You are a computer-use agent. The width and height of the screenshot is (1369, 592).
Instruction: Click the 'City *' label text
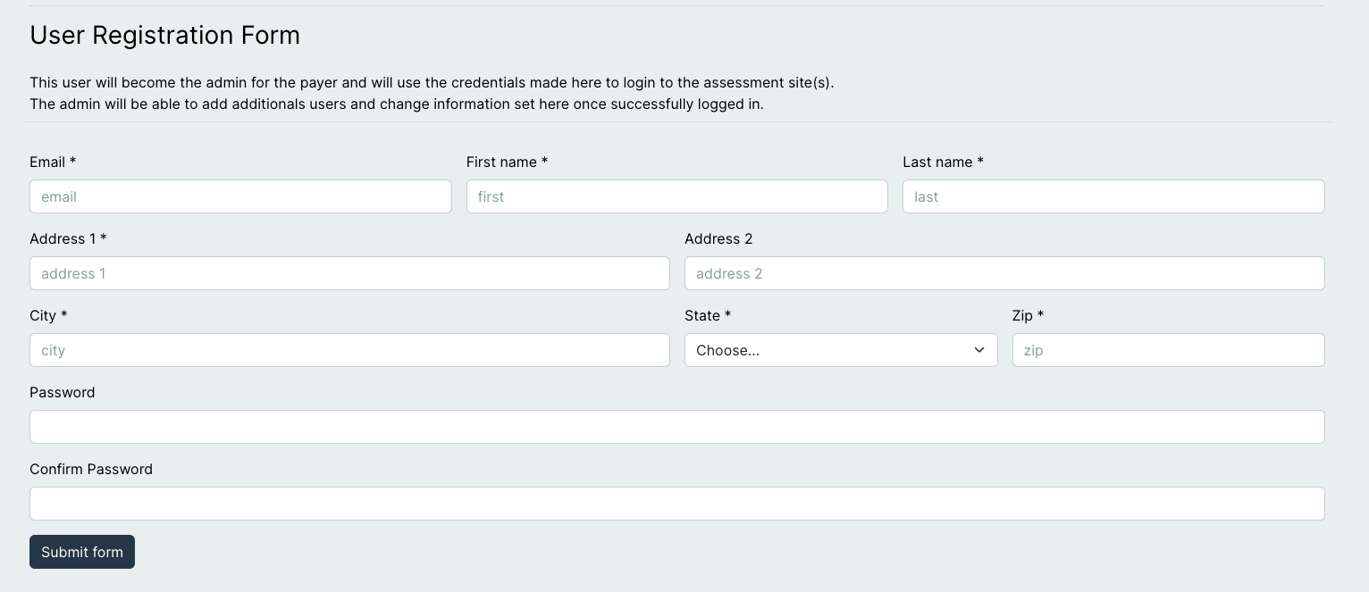[48, 315]
